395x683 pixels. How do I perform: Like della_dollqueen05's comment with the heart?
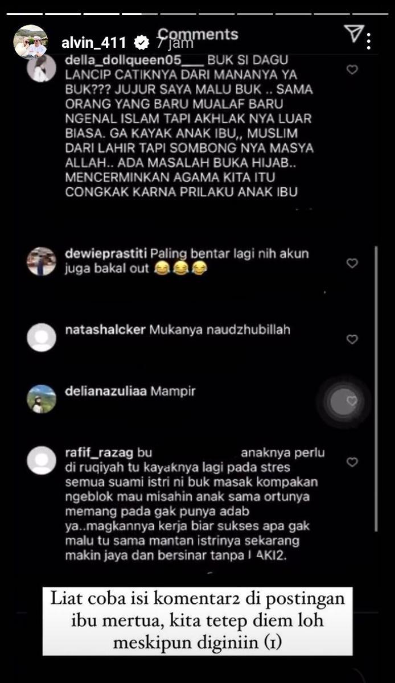pos(352,69)
